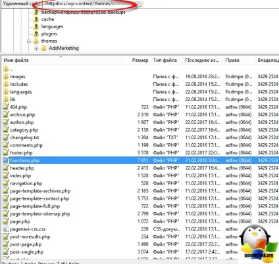The height and width of the screenshot is (264, 279).
Task: Click the 21.02.2016 3:34 date cell
Action: [x=203, y=160]
